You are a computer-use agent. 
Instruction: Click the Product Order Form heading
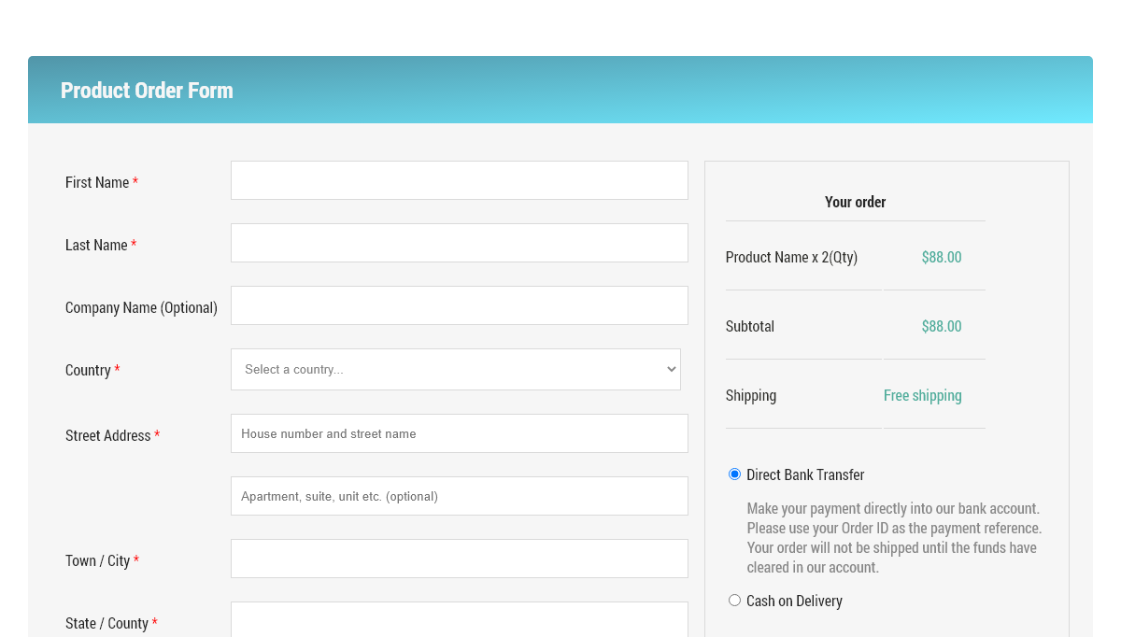pyautogui.click(x=147, y=91)
